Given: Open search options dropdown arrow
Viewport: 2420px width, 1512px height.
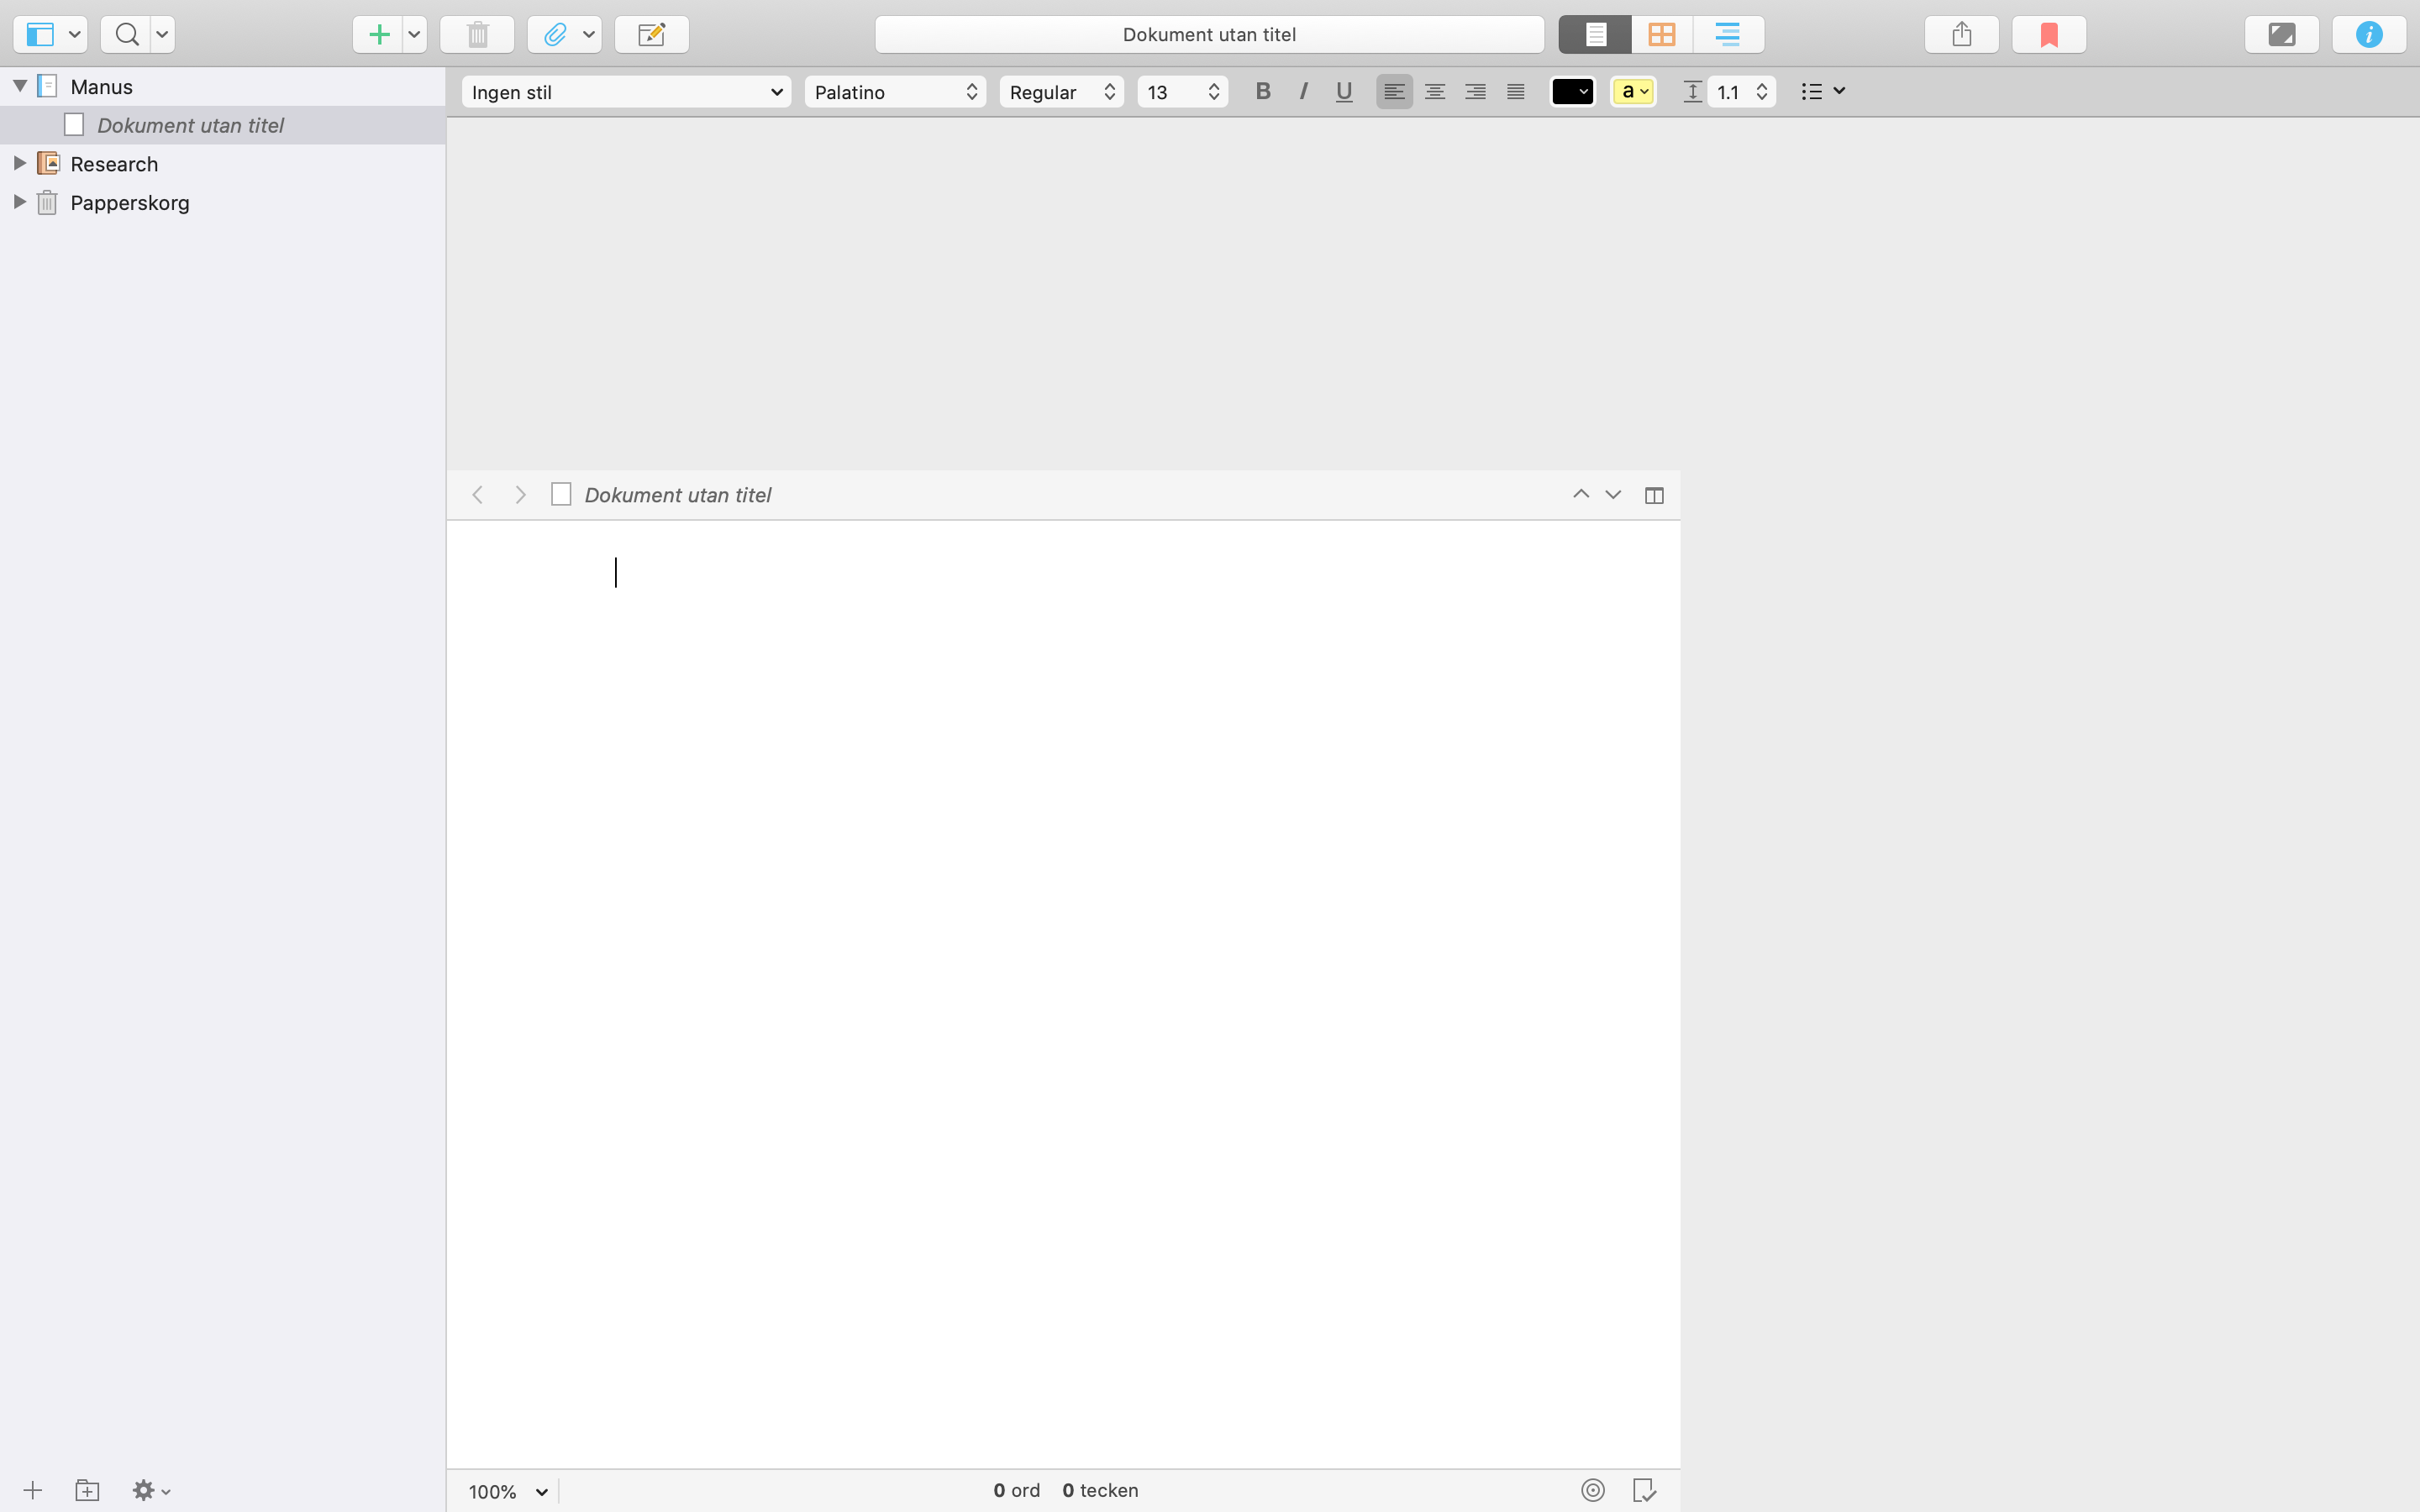Looking at the screenshot, I should 162,34.
